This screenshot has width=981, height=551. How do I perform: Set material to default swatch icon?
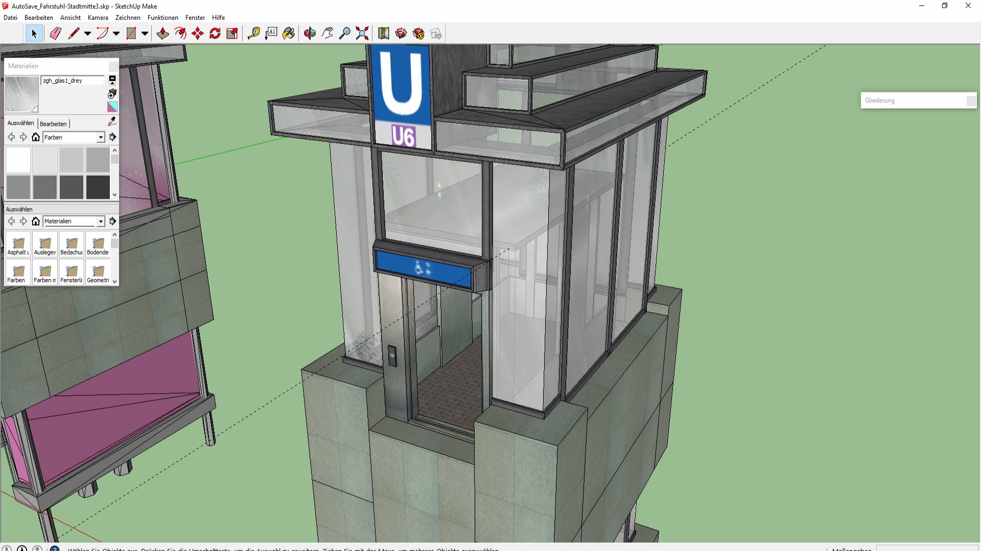(112, 107)
